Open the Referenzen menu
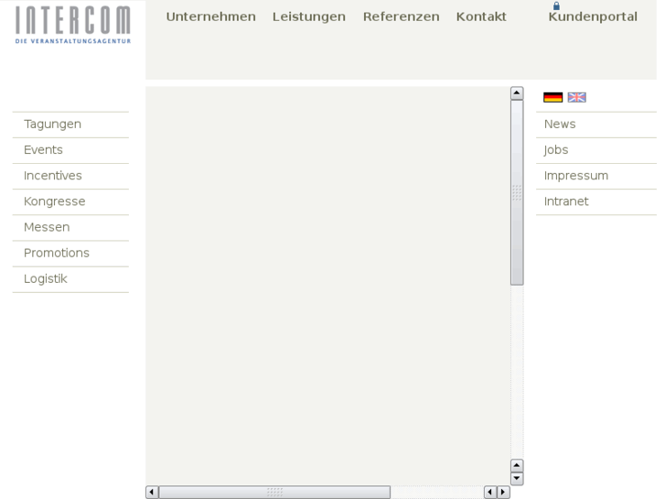665x499 pixels. (401, 16)
